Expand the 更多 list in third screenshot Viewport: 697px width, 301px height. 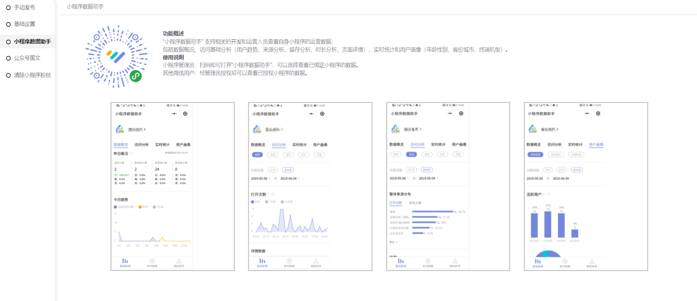click(393, 242)
